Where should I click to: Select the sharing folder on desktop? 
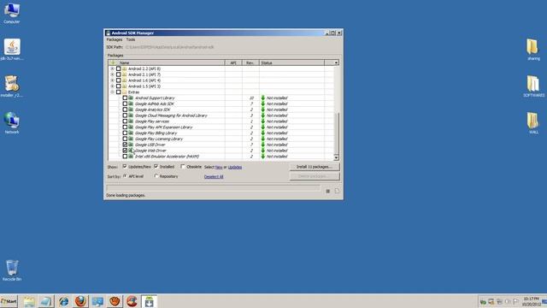533,50
